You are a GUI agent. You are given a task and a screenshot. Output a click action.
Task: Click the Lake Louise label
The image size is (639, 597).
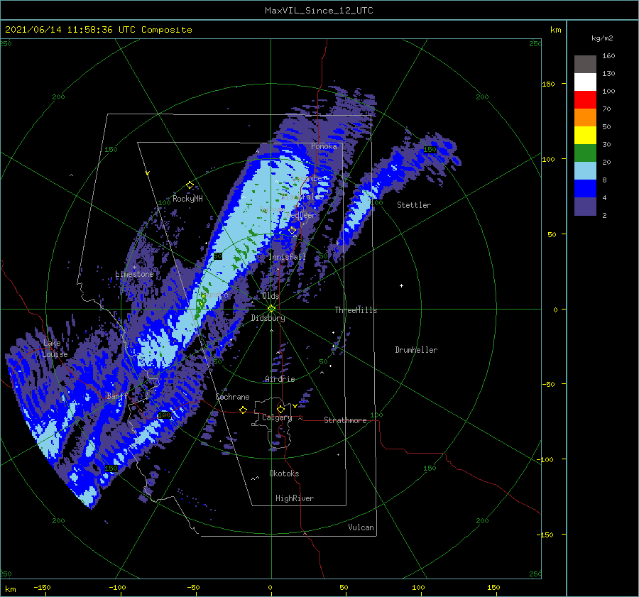[x=55, y=349]
